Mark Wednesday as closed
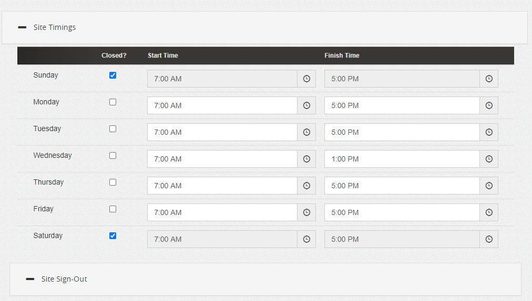 pyautogui.click(x=112, y=155)
